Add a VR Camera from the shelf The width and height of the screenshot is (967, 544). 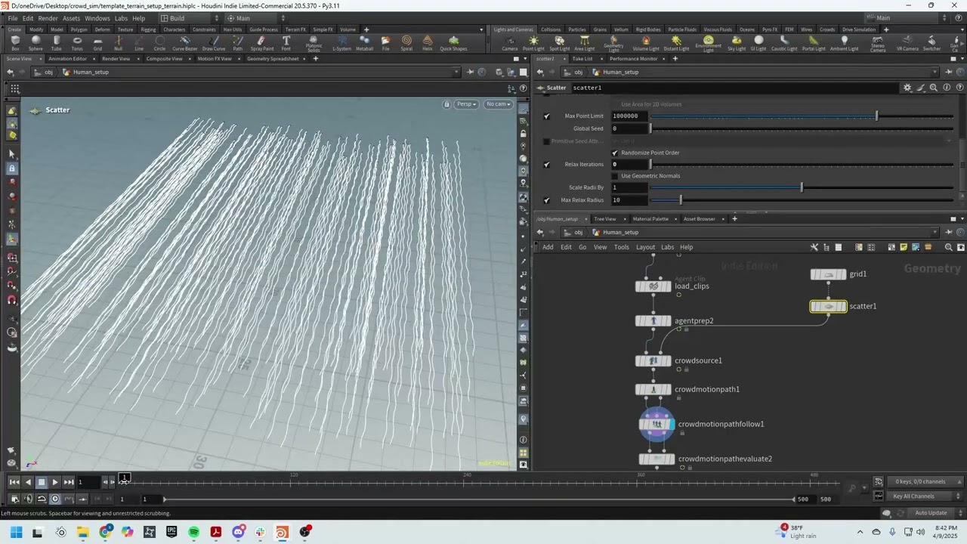pyautogui.click(x=907, y=43)
